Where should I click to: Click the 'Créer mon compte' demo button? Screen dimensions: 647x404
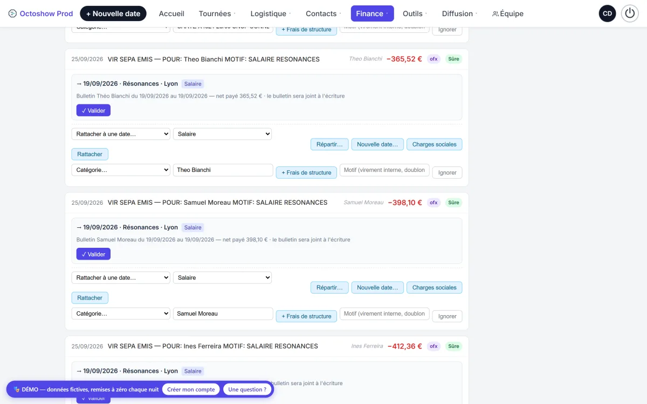pyautogui.click(x=191, y=389)
